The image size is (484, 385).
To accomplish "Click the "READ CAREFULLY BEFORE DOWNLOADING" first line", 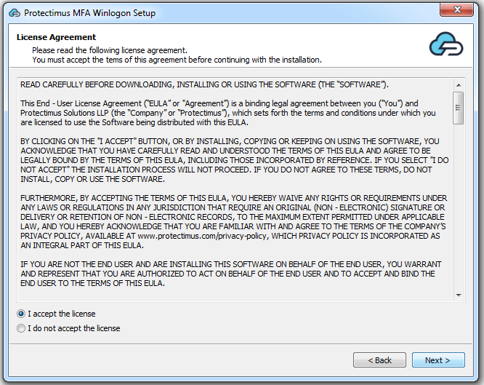I will (x=204, y=84).
